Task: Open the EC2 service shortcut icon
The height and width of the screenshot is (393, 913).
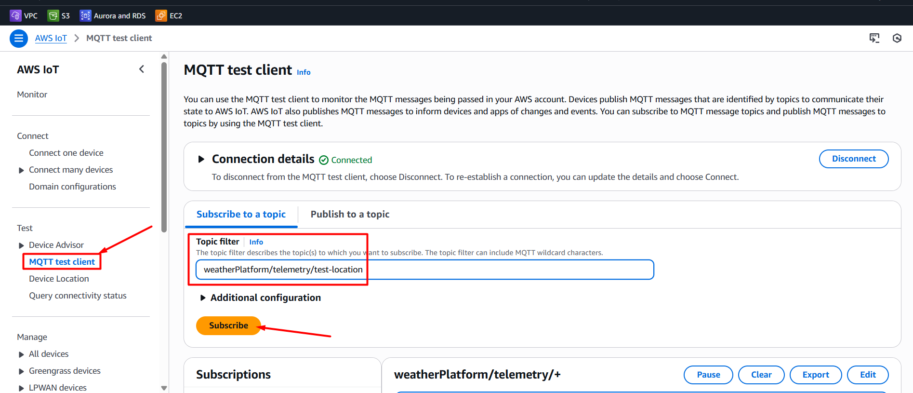Action: click(161, 16)
